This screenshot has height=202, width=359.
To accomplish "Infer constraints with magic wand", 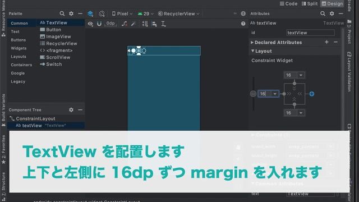I will pyautogui.click(x=134, y=24).
